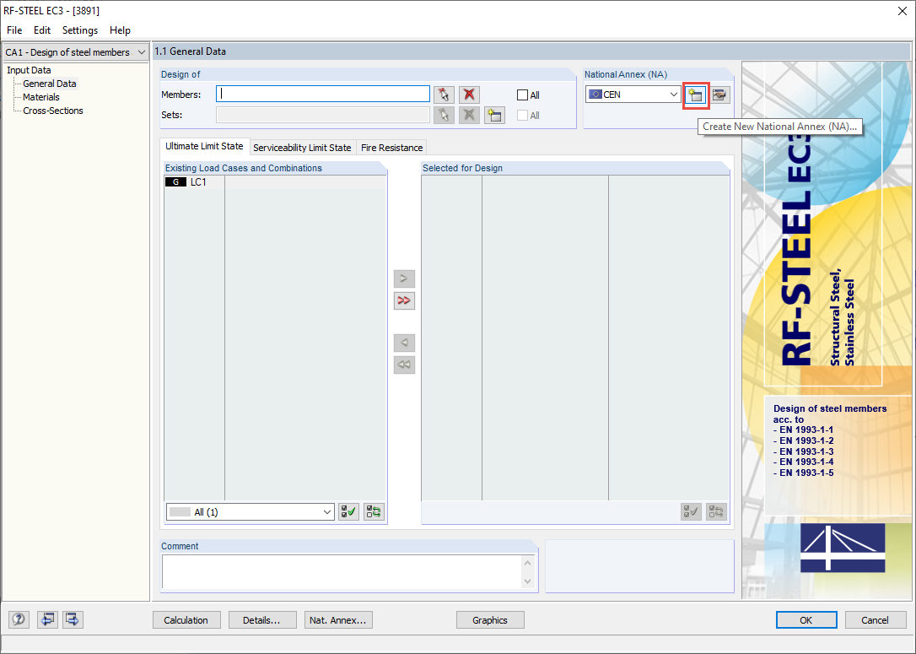Open the File menu
916x654 pixels.
(x=14, y=30)
